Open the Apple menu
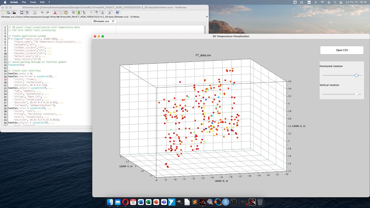The height and width of the screenshot is (208, 370). tap(5, 2)
